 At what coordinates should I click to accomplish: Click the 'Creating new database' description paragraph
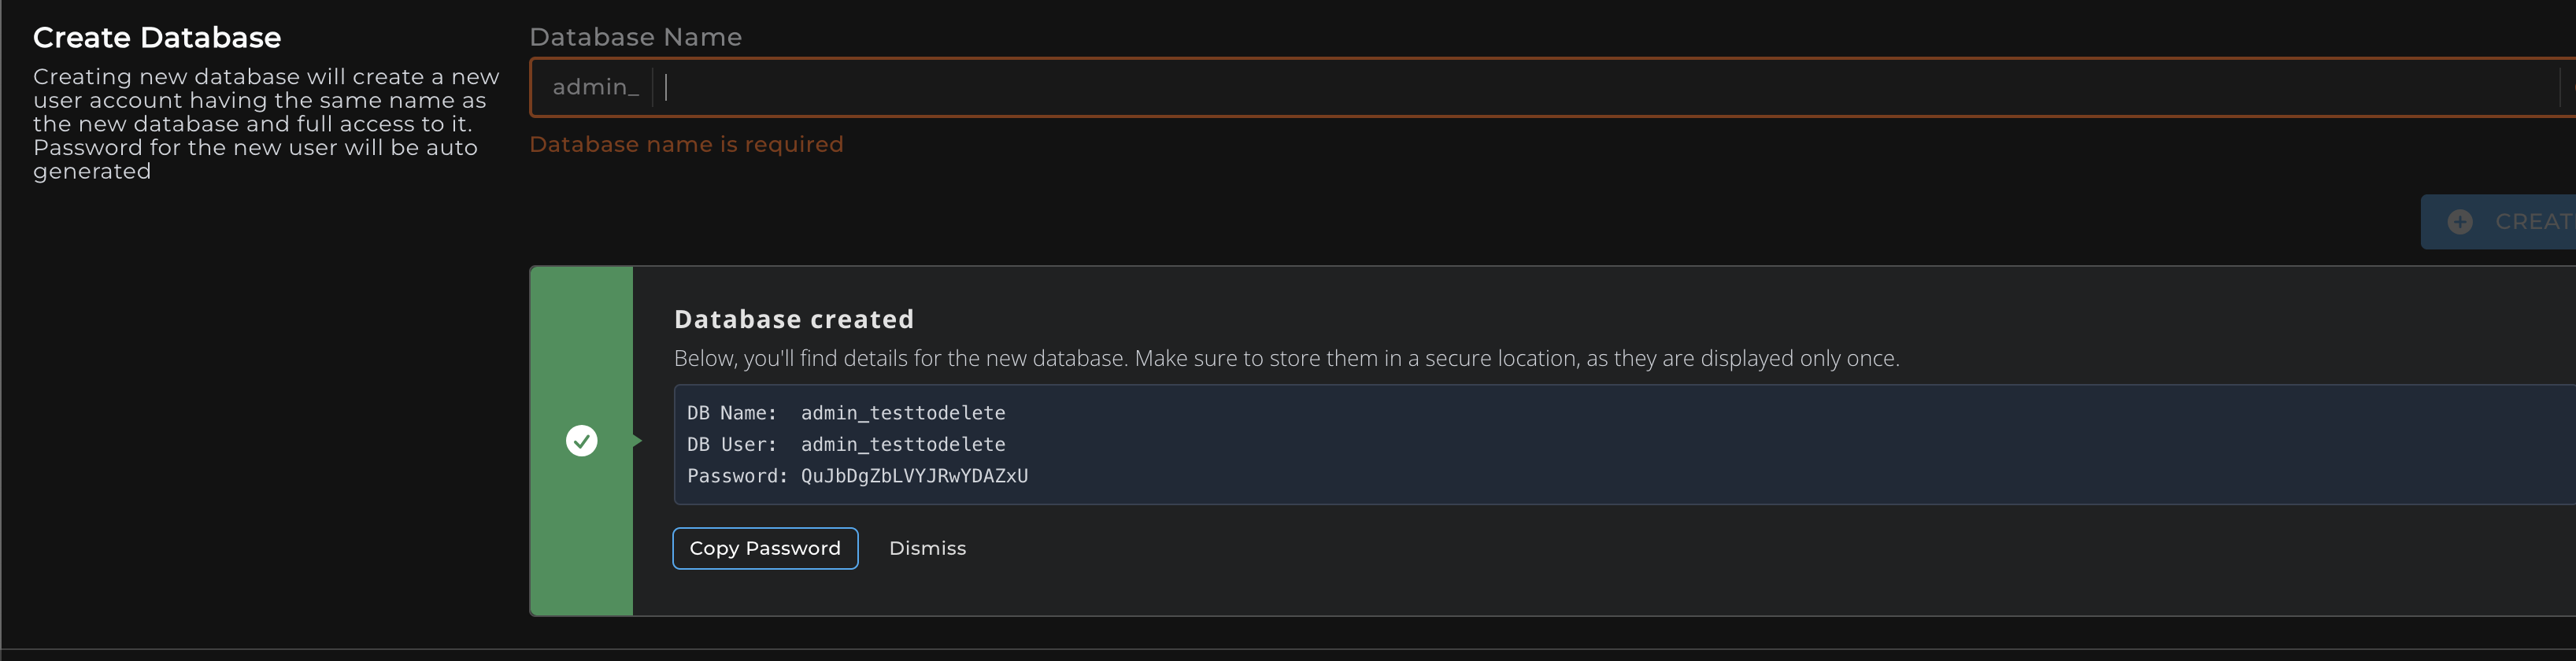pos(265,124)
